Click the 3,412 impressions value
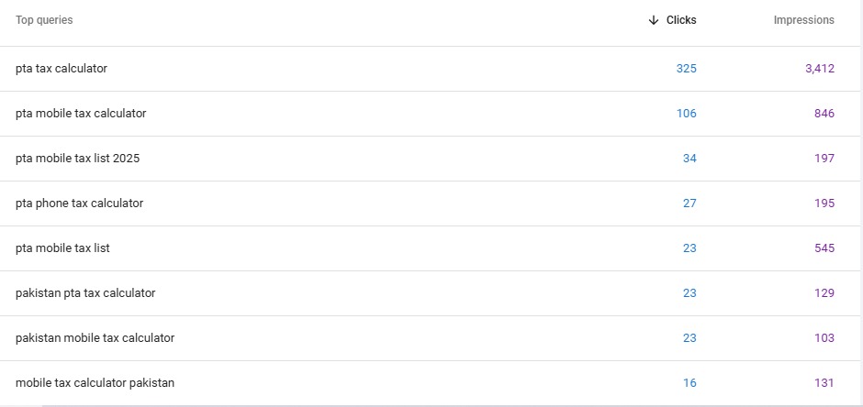The width and height of the screenshot is (863, 407). [x=819, y=69]
